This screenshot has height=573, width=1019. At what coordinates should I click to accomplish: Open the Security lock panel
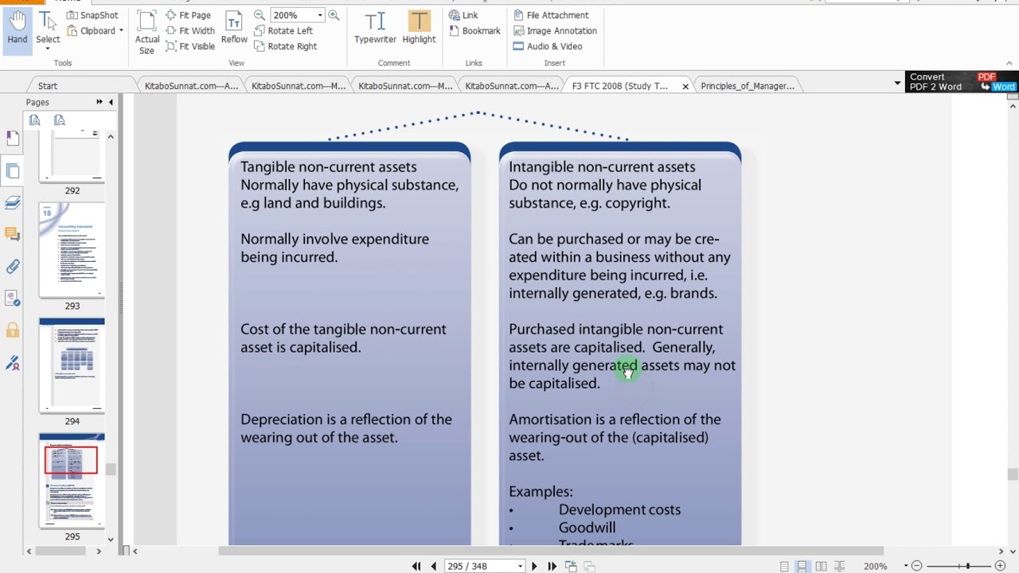[x=13, y=330]
